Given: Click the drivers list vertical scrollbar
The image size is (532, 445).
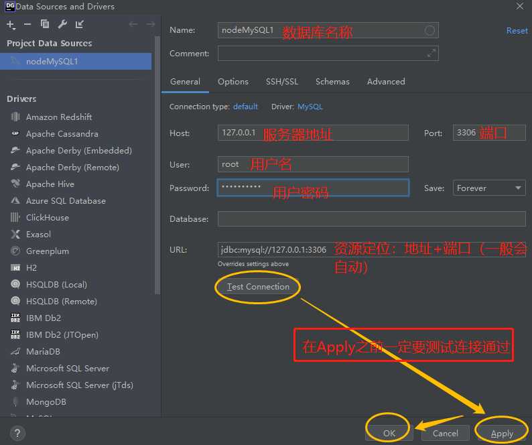Looking at the screenshot, I should [x=157, y=165].
